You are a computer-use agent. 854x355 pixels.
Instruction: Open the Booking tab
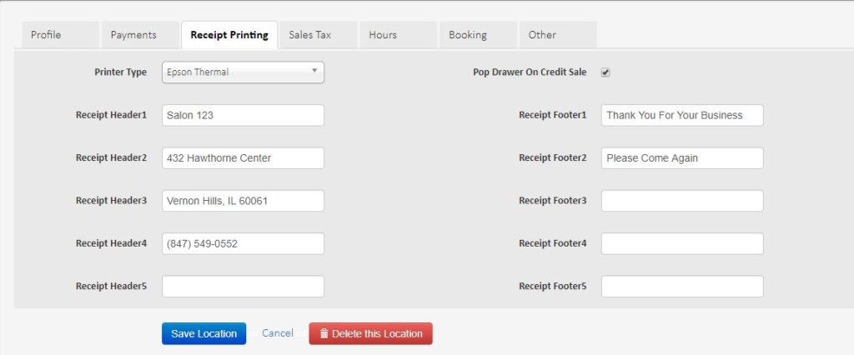pos(468,35)
